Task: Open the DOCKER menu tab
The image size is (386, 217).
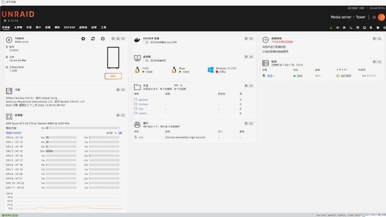Action: tap(69, 27)
